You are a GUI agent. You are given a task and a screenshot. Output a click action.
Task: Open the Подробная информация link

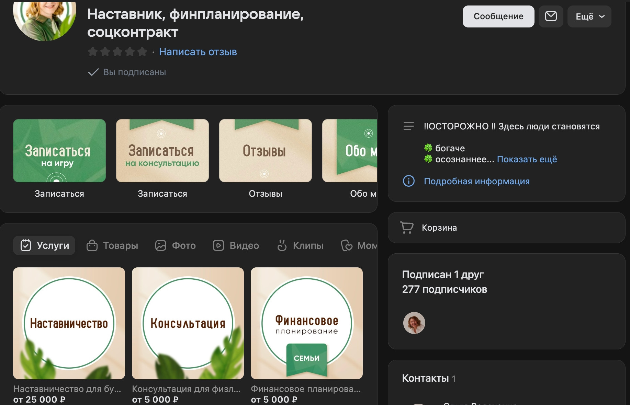click(477, 181)
